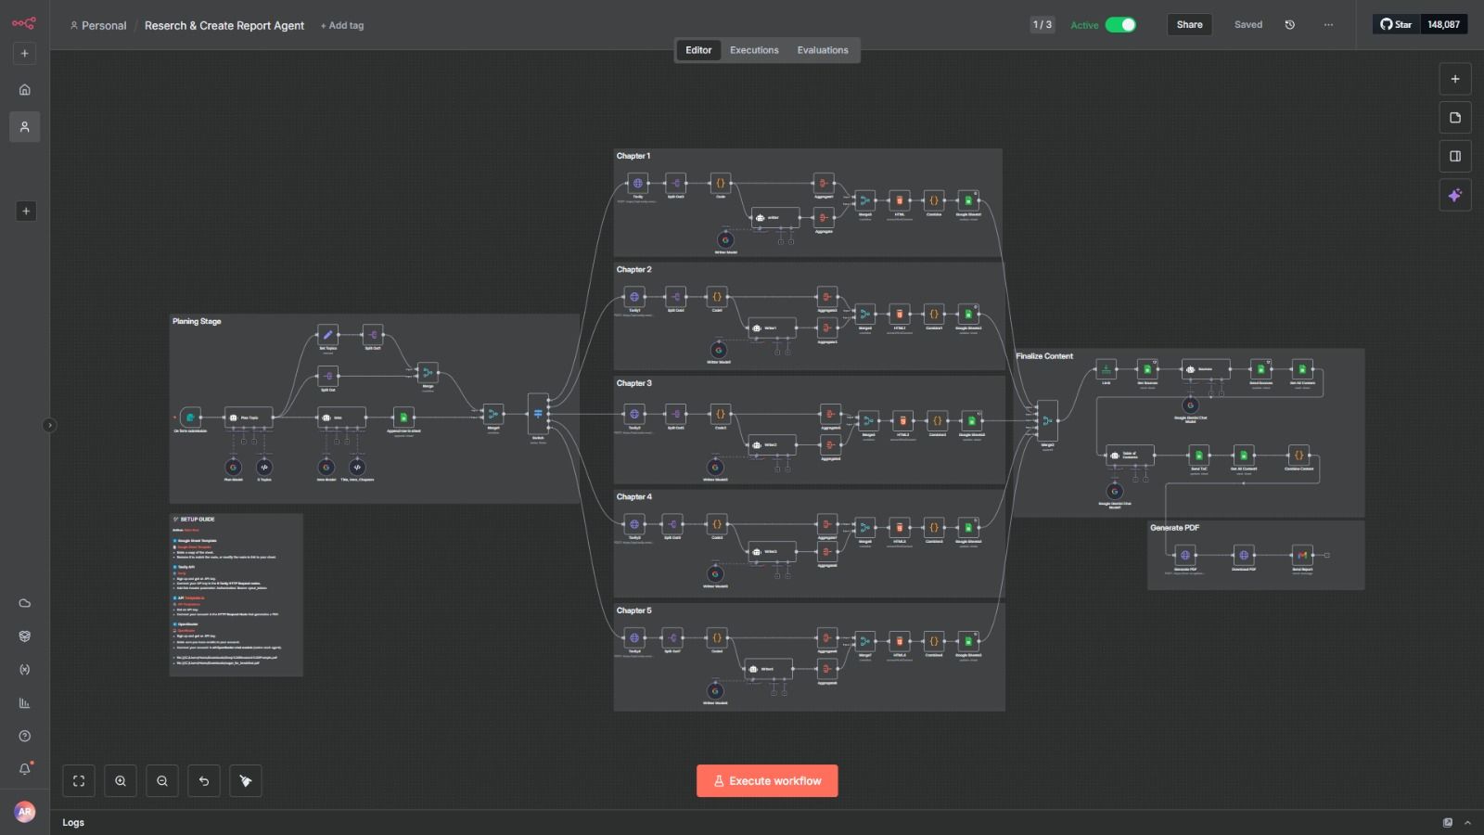The height and width of the screenshot is (835, 1484).
Task: Click the Logs label in bottom bar
Action: pos(73,823)
